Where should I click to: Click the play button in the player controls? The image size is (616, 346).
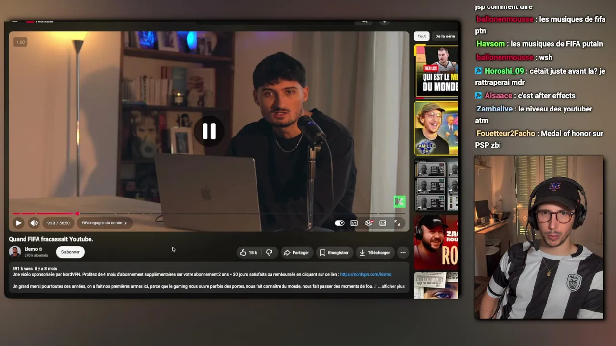coord(18,223)
